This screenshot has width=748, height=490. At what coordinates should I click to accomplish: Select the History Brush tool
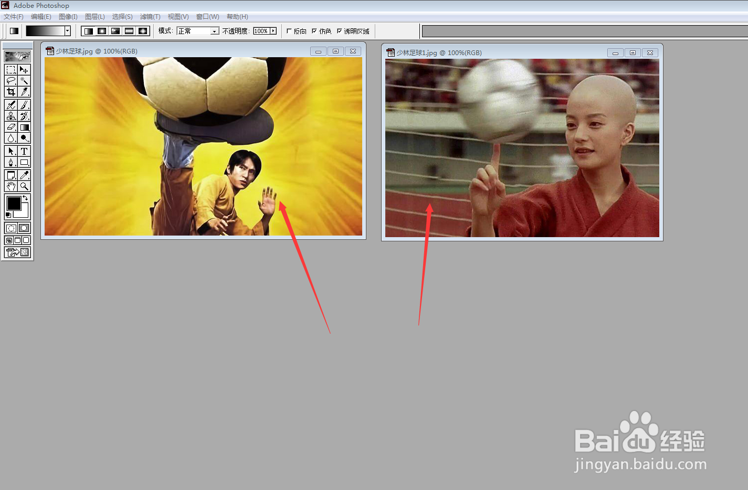tap(24, 116)
